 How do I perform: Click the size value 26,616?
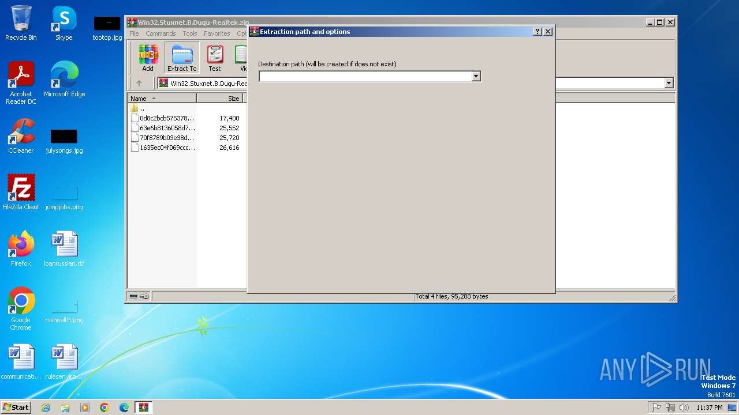229,148
